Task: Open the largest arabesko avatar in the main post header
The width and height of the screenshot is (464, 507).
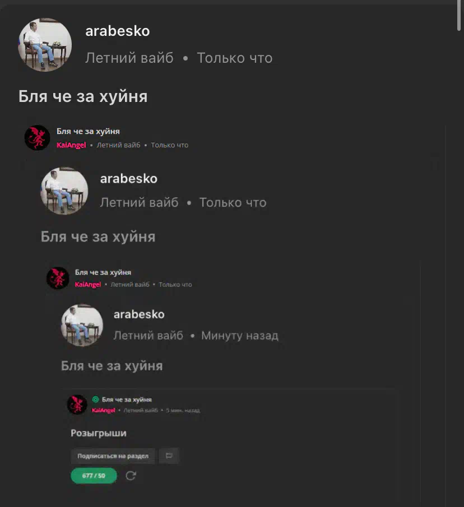Action: click(x=45, y=45)
